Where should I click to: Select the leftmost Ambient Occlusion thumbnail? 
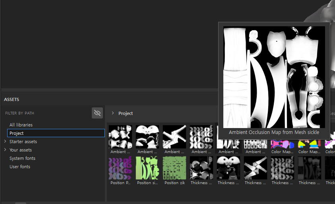coord(120,137)
